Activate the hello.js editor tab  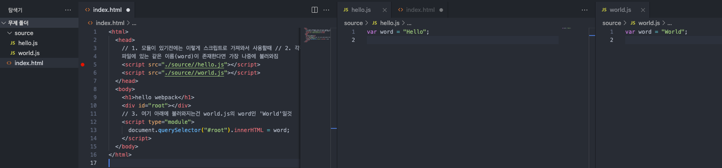click(x=361, y=10)
